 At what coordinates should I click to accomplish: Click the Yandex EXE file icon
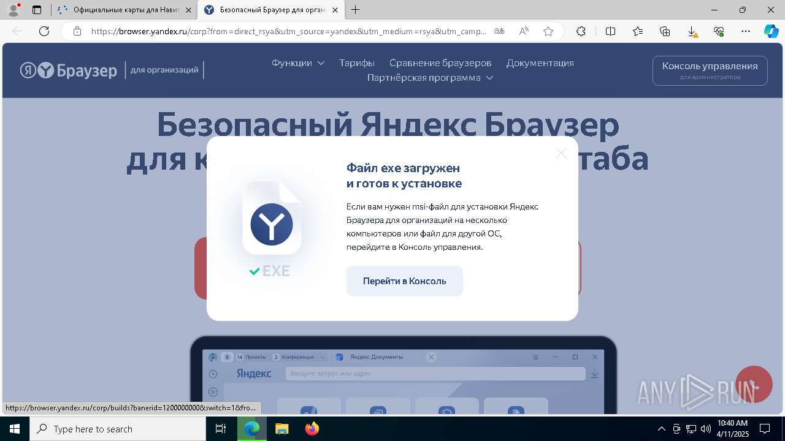click(272, 219)
